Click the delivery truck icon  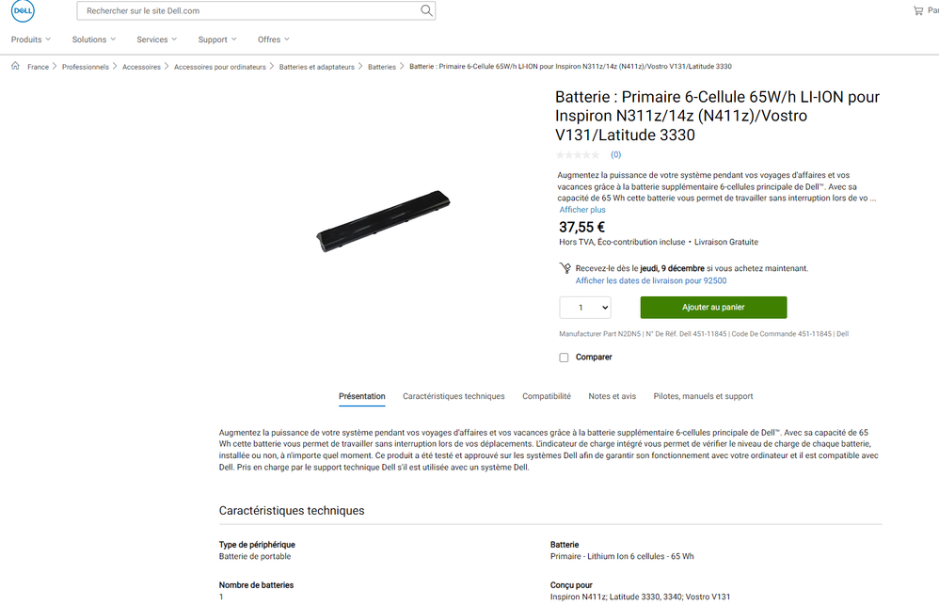pyautogui.click(x=565, y=268)
